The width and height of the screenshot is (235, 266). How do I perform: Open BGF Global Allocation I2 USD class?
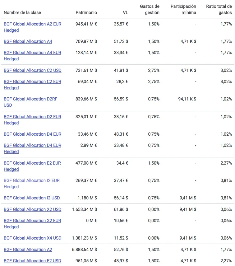pos(32,198)
